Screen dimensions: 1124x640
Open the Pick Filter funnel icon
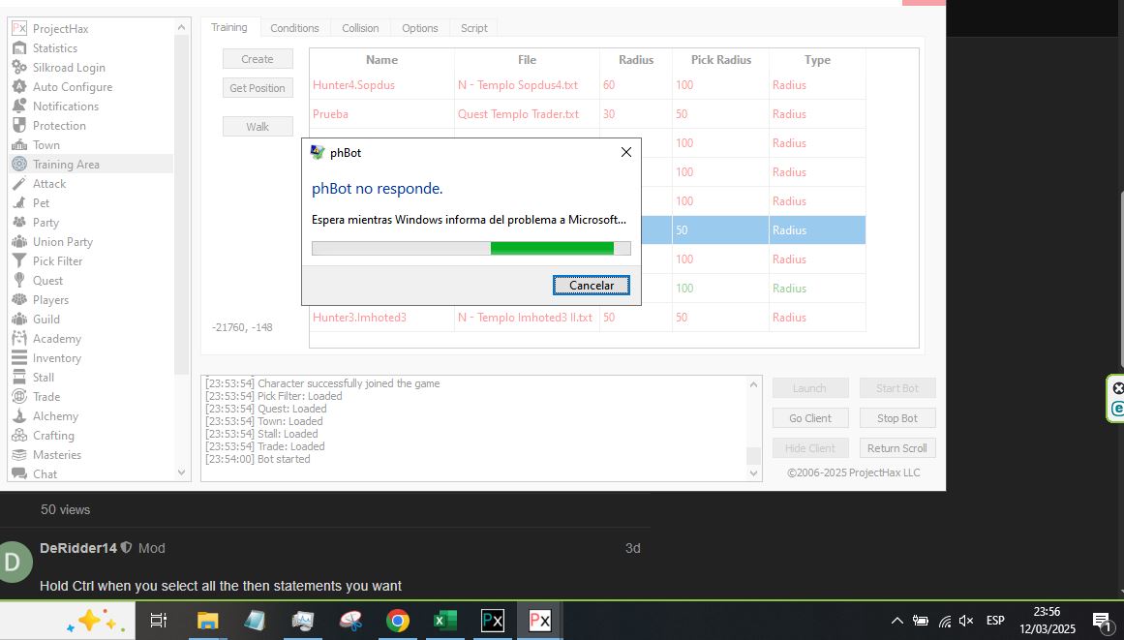[18, 261]
